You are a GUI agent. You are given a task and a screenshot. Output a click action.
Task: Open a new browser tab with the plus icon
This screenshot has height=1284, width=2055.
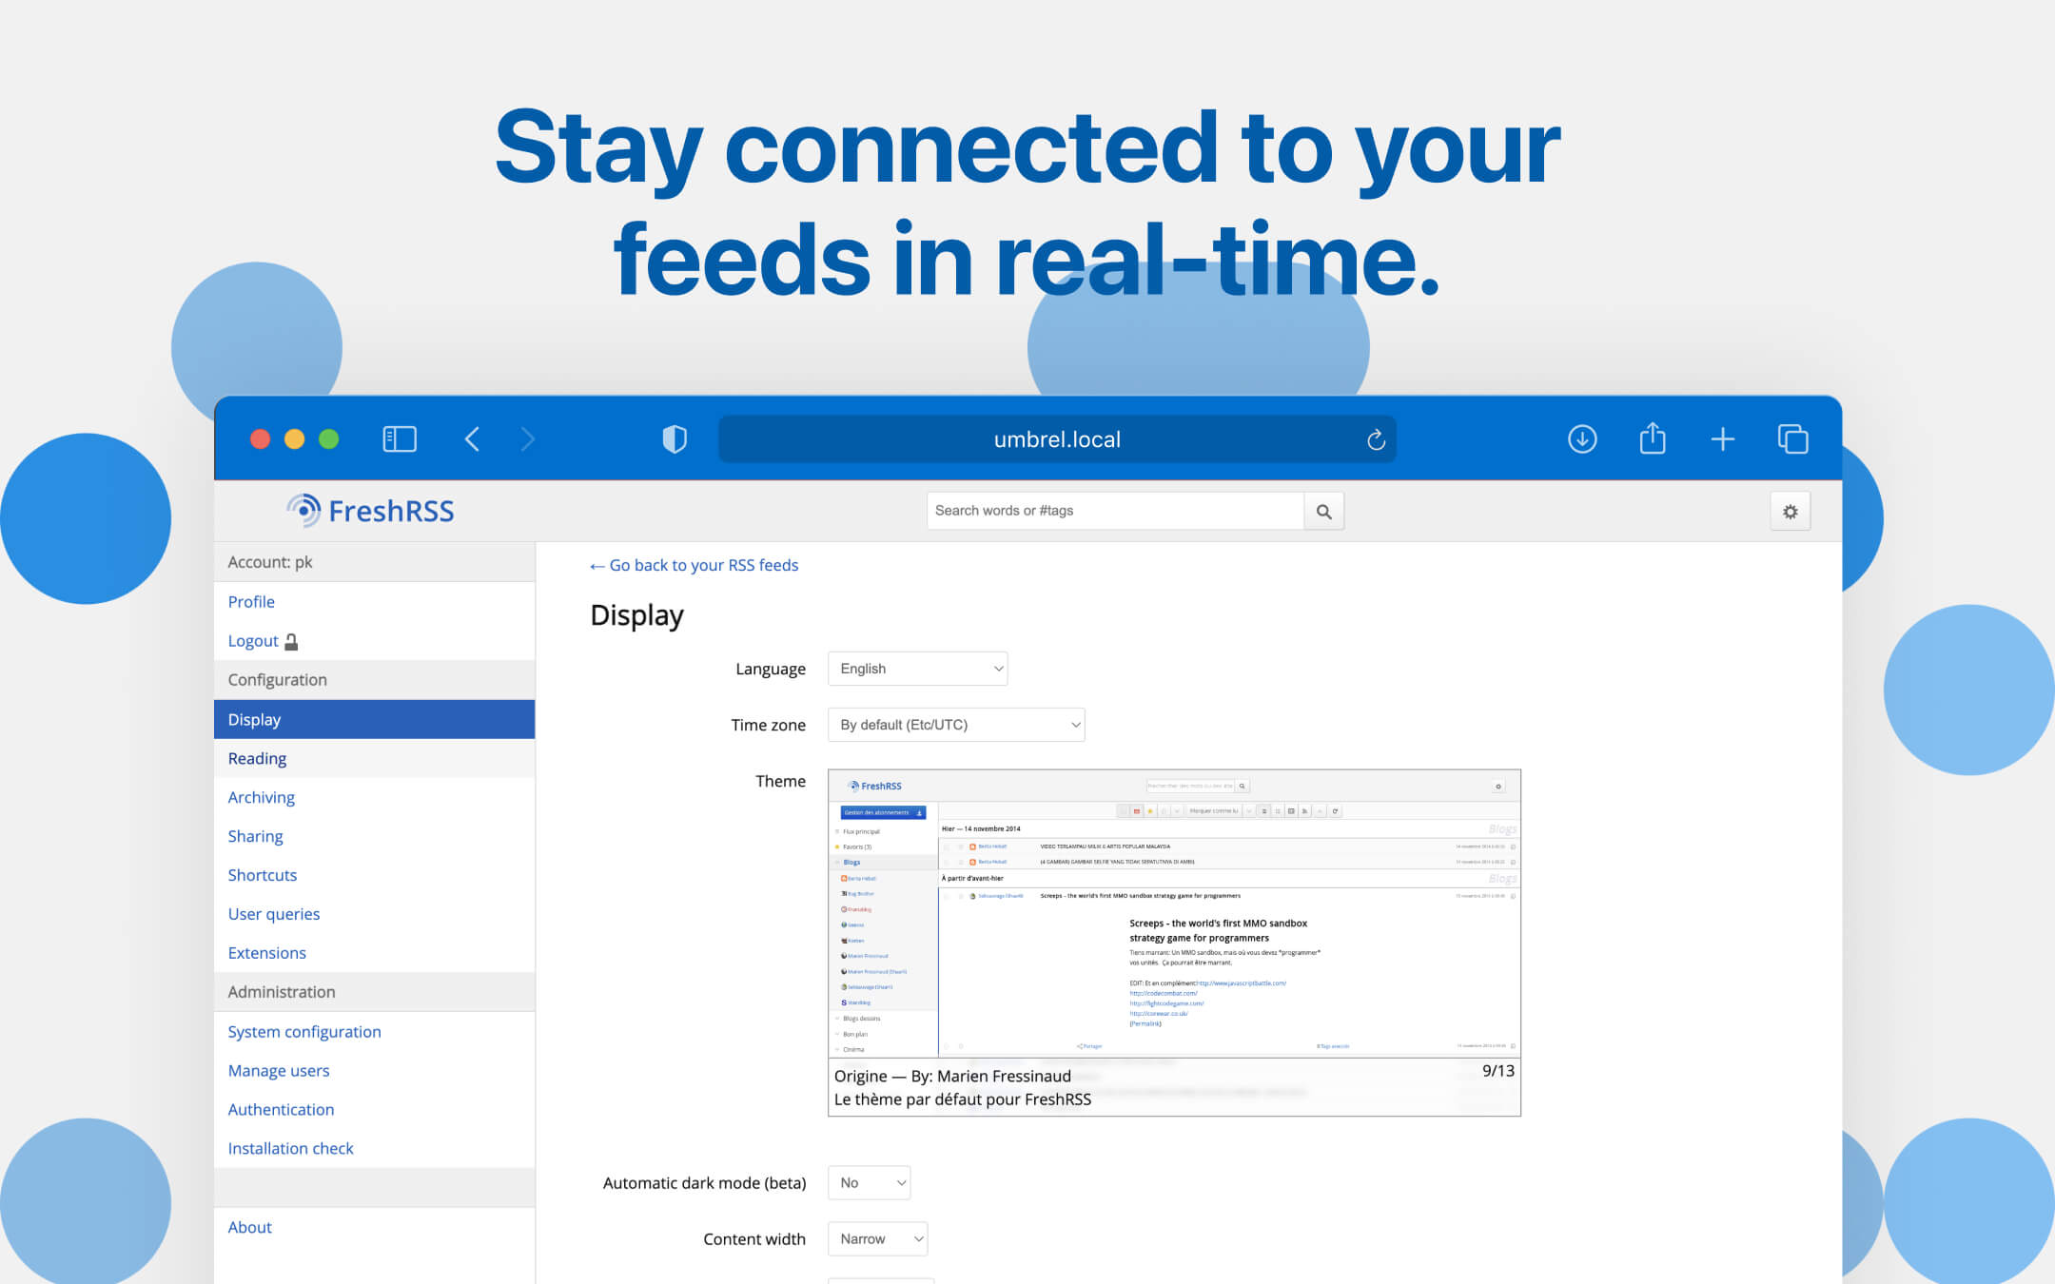1723,438
